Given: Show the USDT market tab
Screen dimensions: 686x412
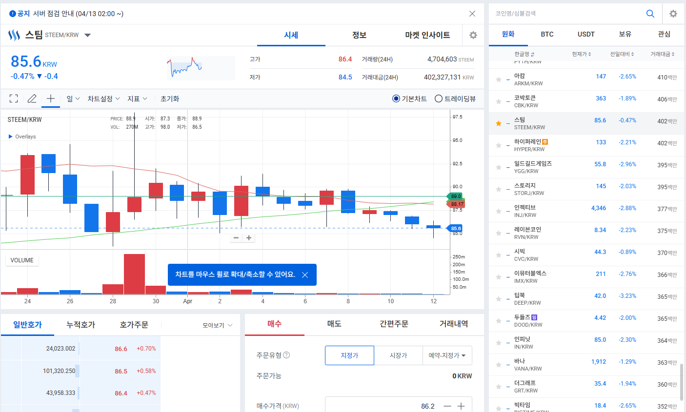Looking at the screenshot, I should click(586, 34).
